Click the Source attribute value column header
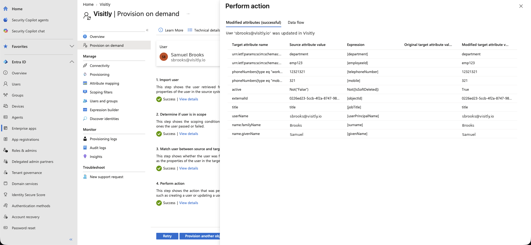The height and width of the screenshot is (245, 531). pyautogui.click(x=308, y=45)
